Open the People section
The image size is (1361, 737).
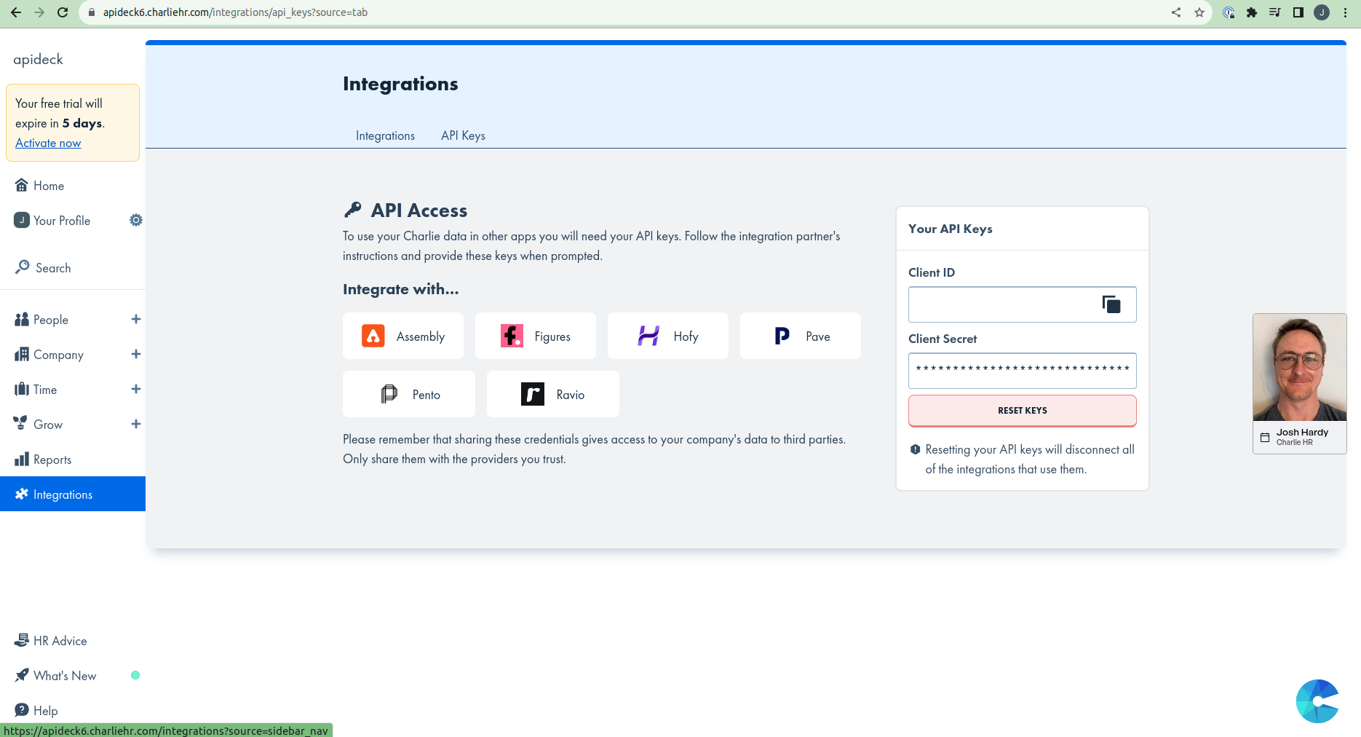(51, 320)
